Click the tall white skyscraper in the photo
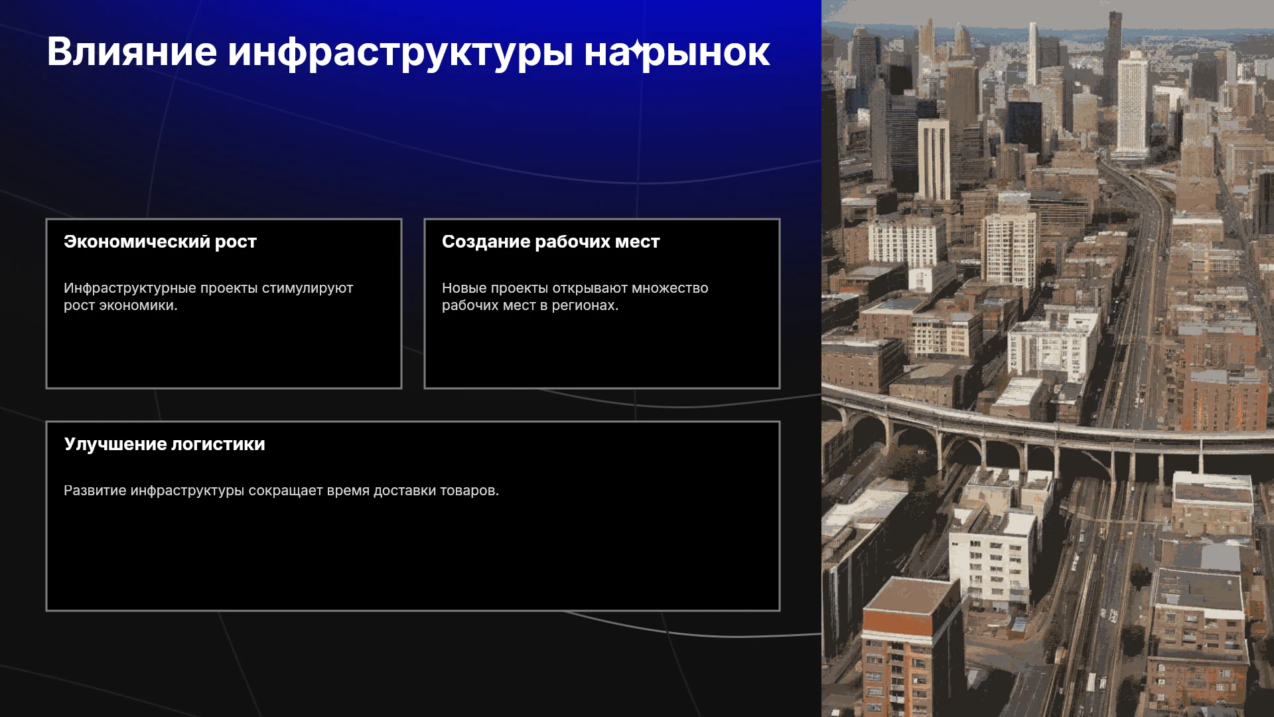This screenshot has height=717, width=1274. [1132, 104]
